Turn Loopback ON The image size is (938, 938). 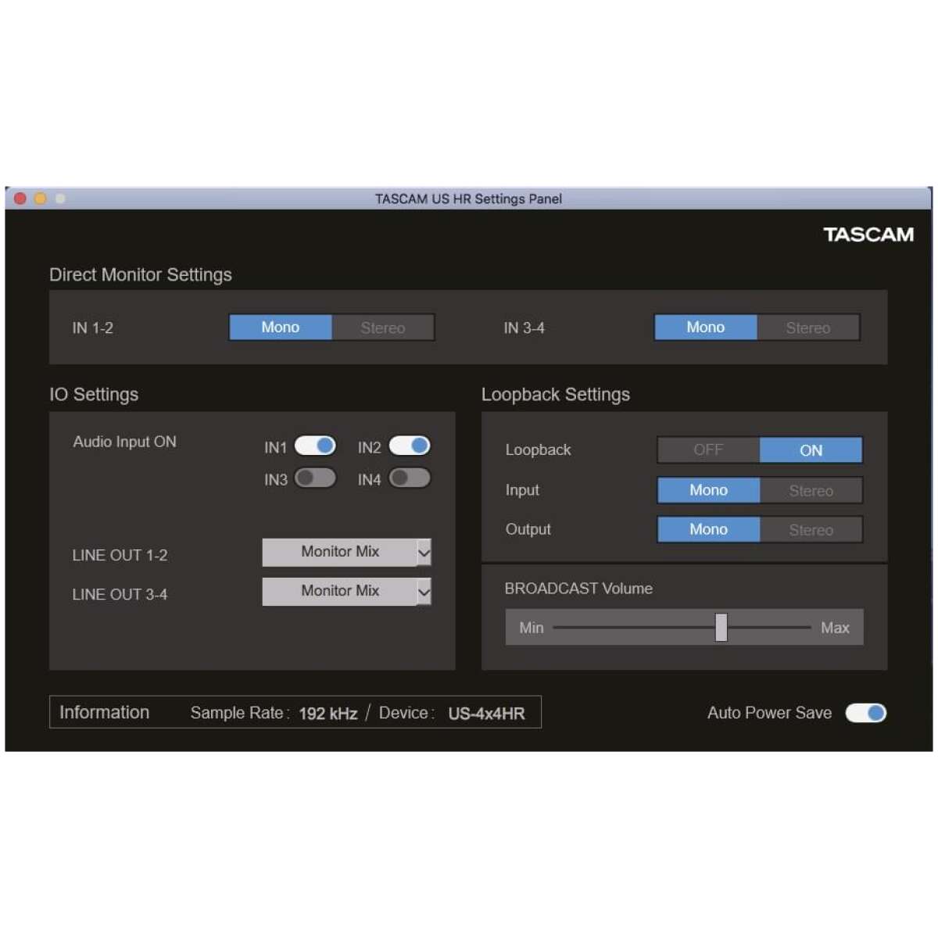(x=811, y=450)
